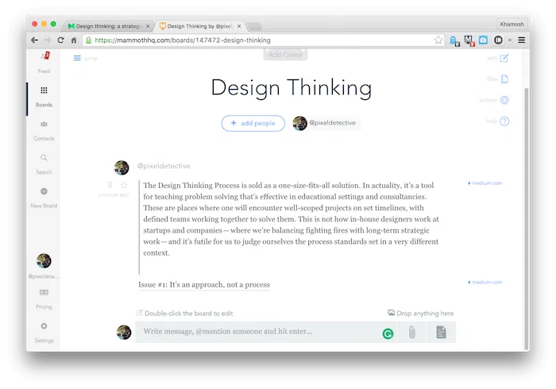556x389 pixels.
Task: Click the document note icon next to the paperclip
Action: click(x=441, y=333)
